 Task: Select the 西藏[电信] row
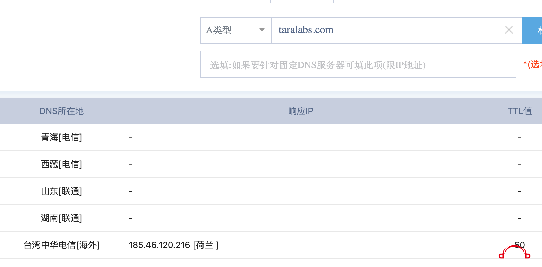[x=271, y=164]
